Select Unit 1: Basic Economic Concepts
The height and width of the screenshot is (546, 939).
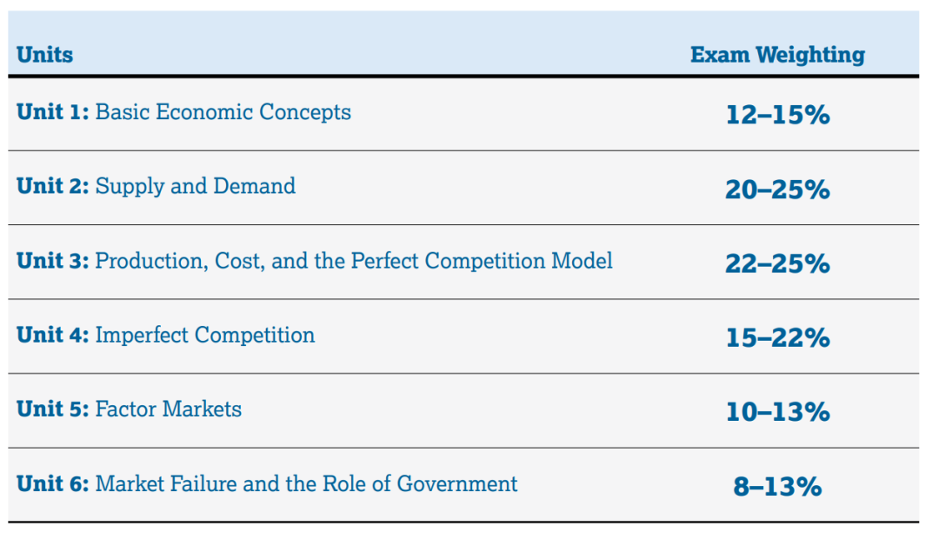click(x=183, y=112)
